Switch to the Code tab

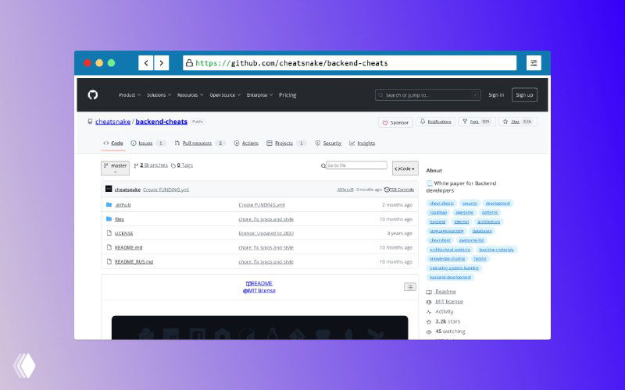(113, 144)
